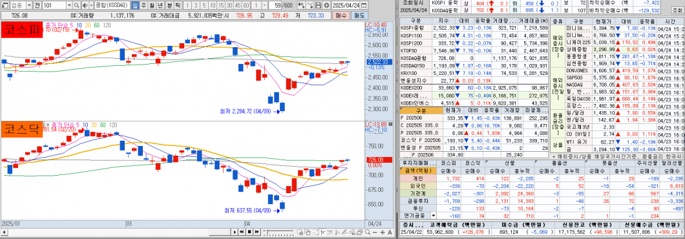Click the red 매수 buy button
The width and height of the screenshot is (685, 239).
point(341,16)
